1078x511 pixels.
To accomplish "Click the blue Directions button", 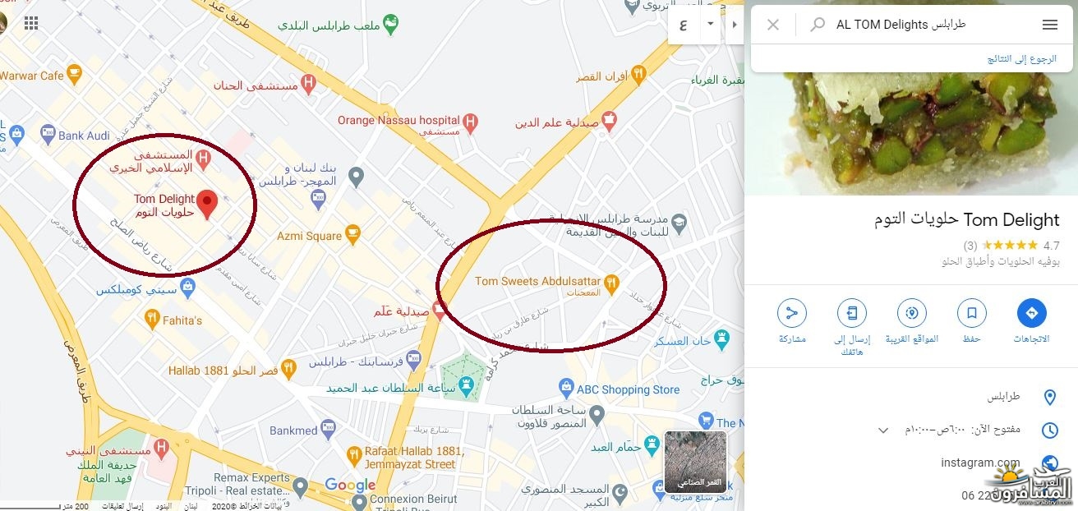I will pyautogui.click(x=1032, y=313).
